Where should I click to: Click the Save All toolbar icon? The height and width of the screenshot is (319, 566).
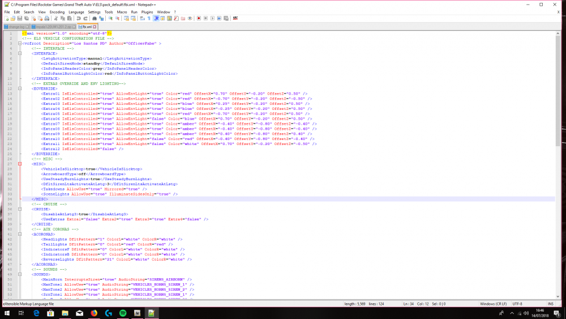(27, 19)
